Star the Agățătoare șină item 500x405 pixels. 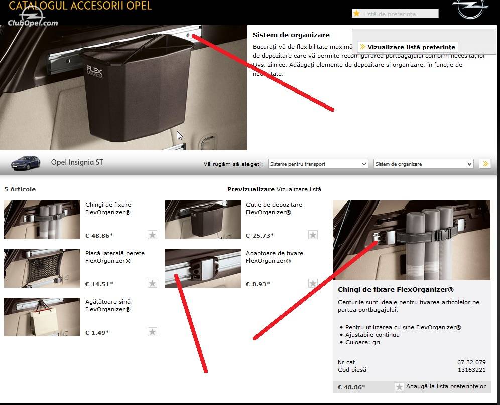[x=153, y=332]
